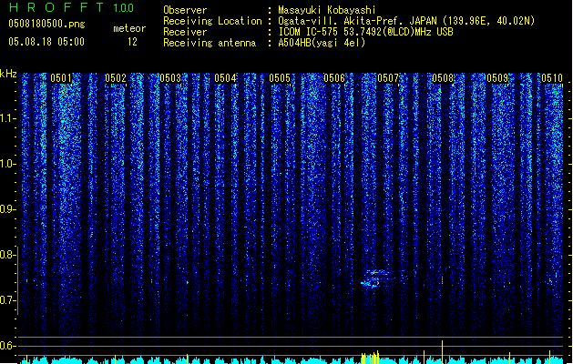Click the yellow spike cluster below 0507
This screenshot has height=364, width=573.
click(x=370, y=358)
